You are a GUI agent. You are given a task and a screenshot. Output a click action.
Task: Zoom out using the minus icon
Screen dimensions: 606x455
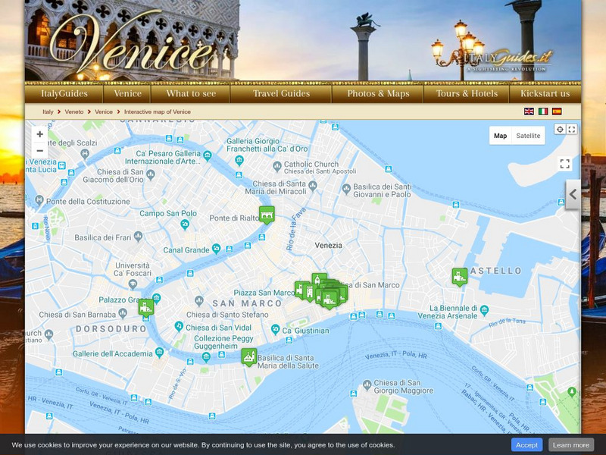click(39, 151)
